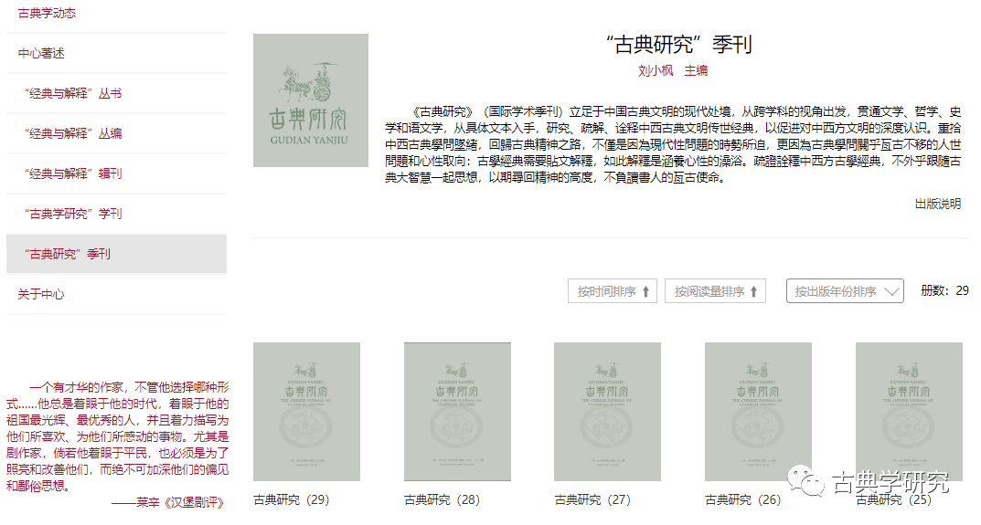Image resolution: width=981 pixels, height=525 pixels.
Task: Click the highlighted "古典研究"季刊 item
Action: point(68,254)
